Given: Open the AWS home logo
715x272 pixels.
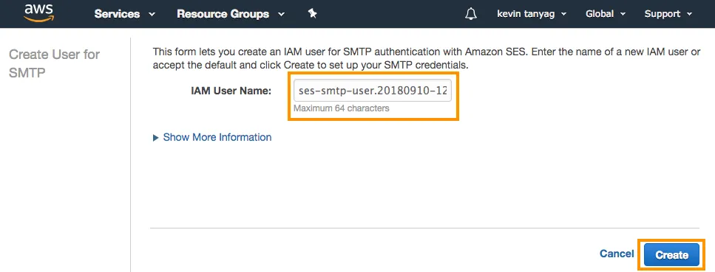Looking at the screenshot, I should tap(38, 13).
